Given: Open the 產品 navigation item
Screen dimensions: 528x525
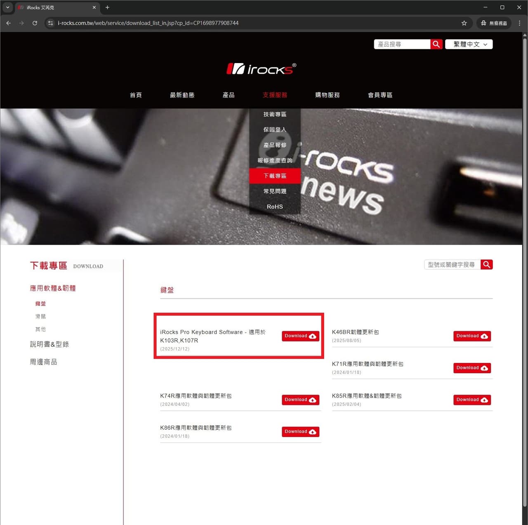Looking at the screenshot, I should [229, 95].
